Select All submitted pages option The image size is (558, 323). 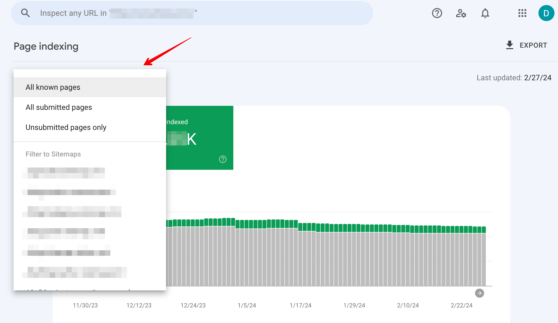click(x=58, y=107)
